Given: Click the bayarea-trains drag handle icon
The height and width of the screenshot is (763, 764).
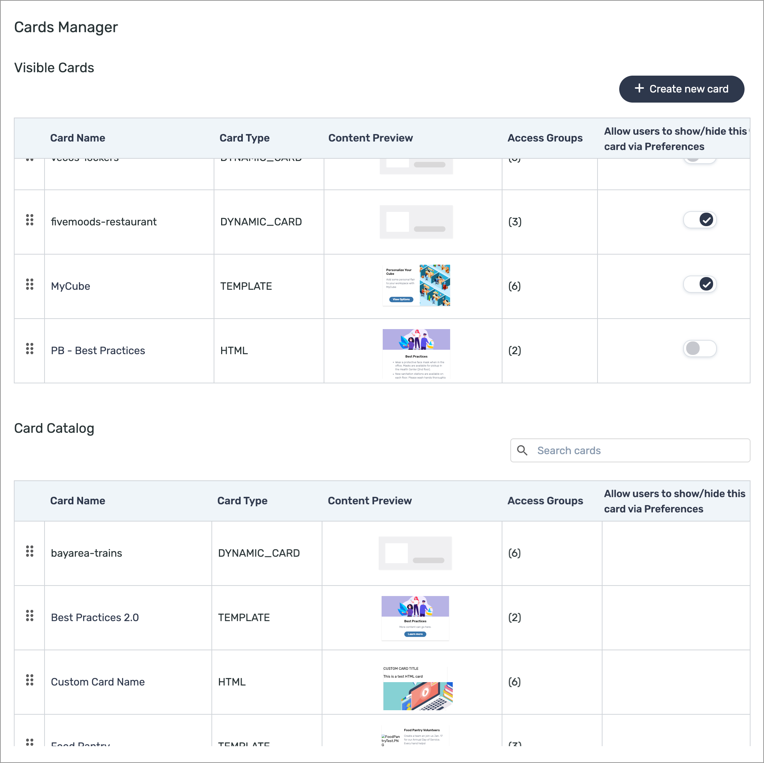Looking at the screenshot, I should 30,551.
